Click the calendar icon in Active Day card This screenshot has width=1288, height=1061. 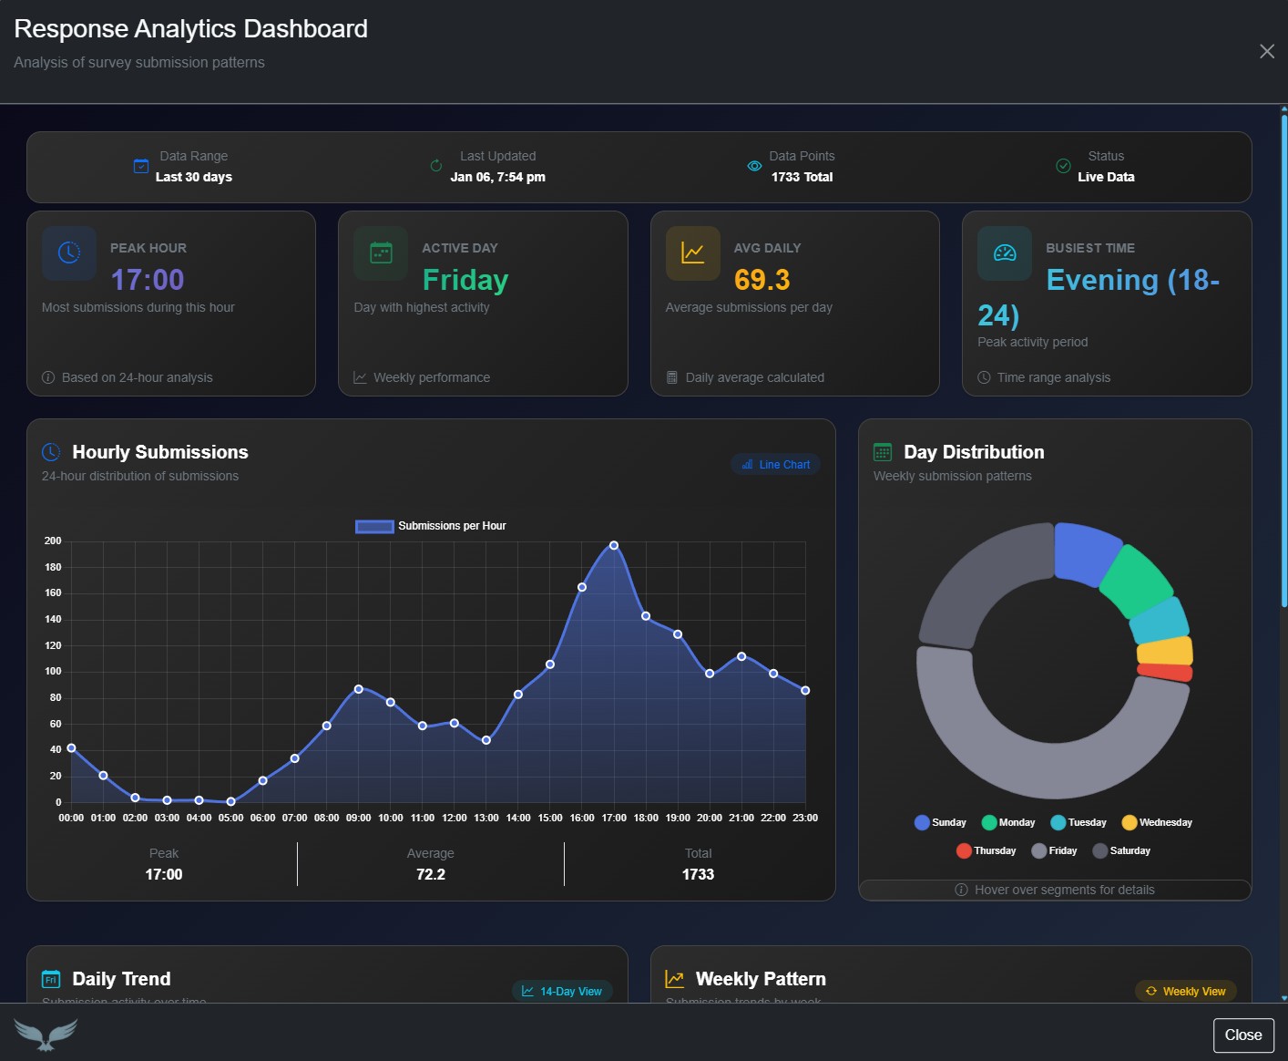tap(381, 252)
